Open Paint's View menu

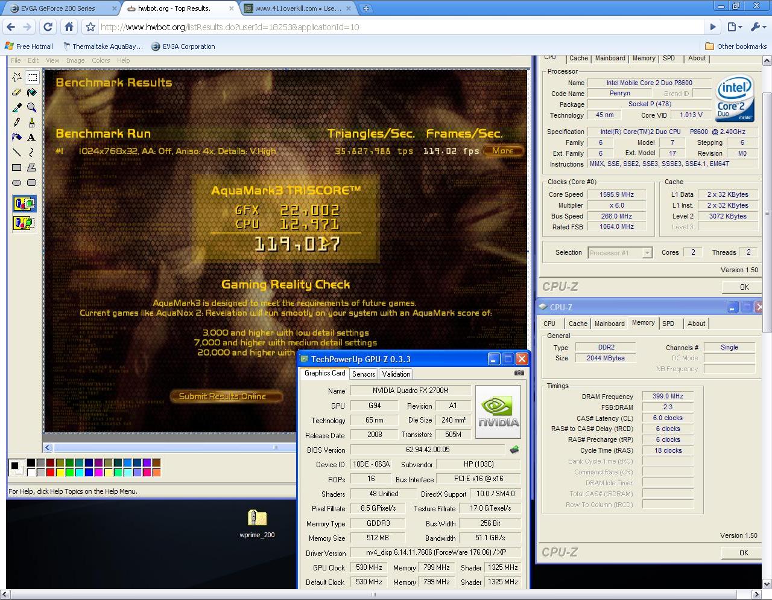(52, 60)
